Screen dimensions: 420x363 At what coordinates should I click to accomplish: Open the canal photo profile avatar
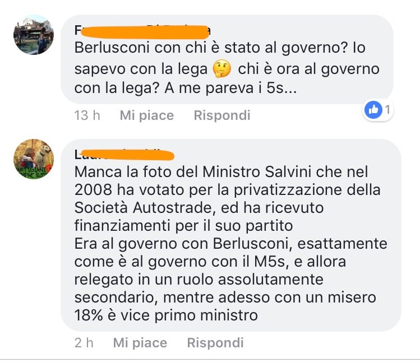pyautogui.click(x=34, y=35)
